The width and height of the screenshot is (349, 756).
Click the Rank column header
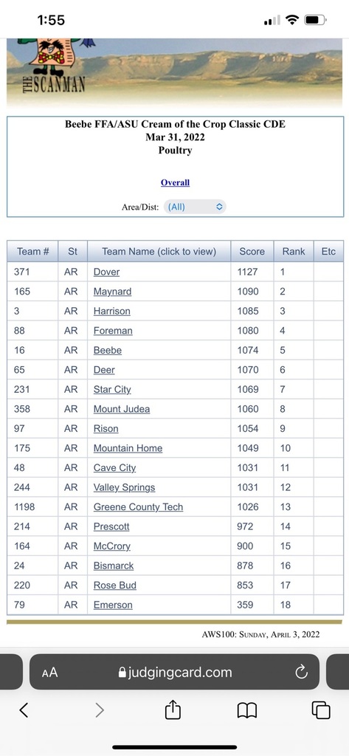point(294,252)
